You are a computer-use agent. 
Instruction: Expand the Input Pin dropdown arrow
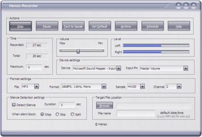(x=186, y=68)
